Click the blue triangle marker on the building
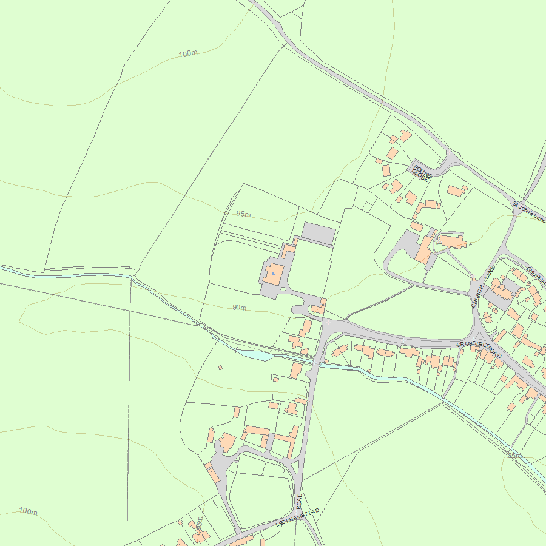Image resolution: width=546 pixels, height=546 pixels. (274, 274)
